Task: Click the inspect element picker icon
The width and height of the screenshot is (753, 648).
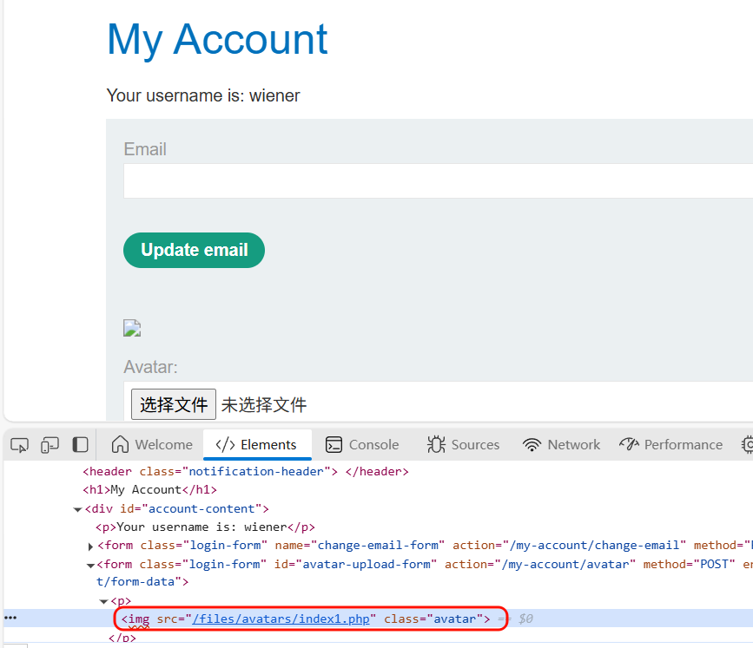Action: (x=19, y=445)
